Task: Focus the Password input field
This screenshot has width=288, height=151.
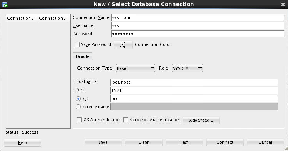Action: [198, 34]
